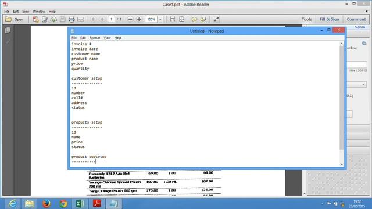Open the Comment pane
The image size is (372, 209).
click(356, 19)
